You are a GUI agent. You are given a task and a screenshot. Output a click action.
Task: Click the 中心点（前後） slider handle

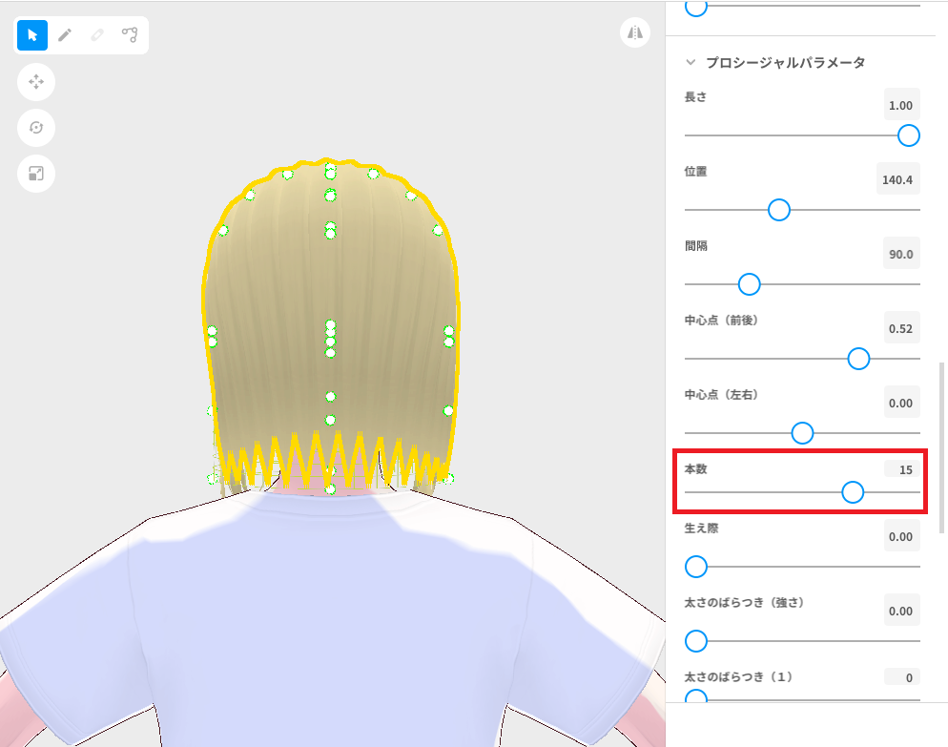click(858, 359)
